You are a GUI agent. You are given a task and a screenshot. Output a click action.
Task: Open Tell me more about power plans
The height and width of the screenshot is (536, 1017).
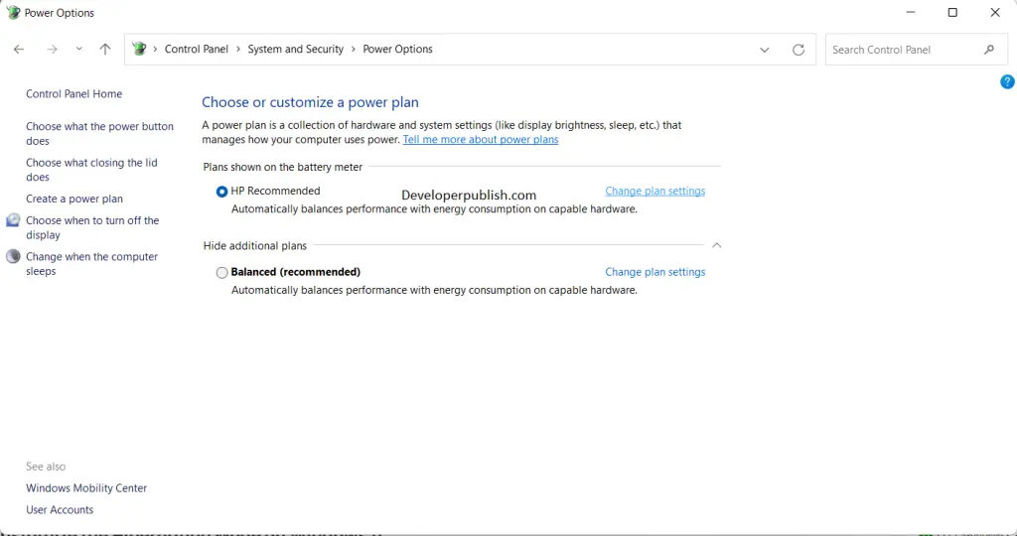pos(481,139)
